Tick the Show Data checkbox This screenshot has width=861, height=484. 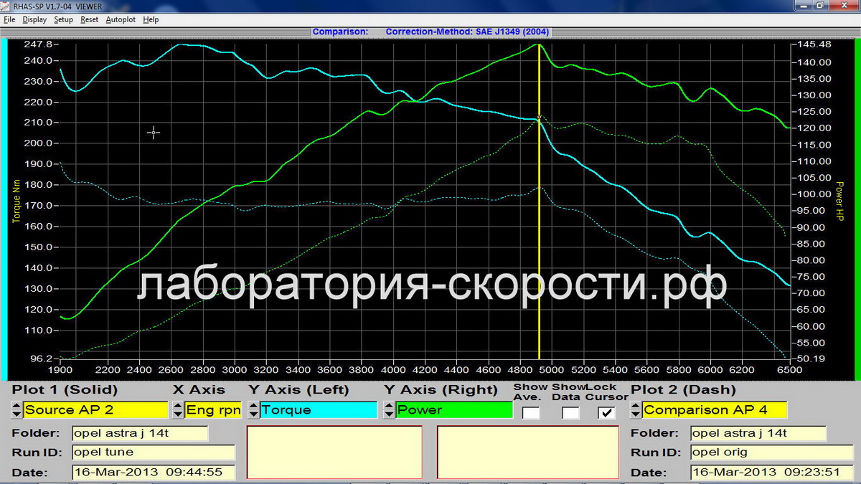[x=570, y=412]
